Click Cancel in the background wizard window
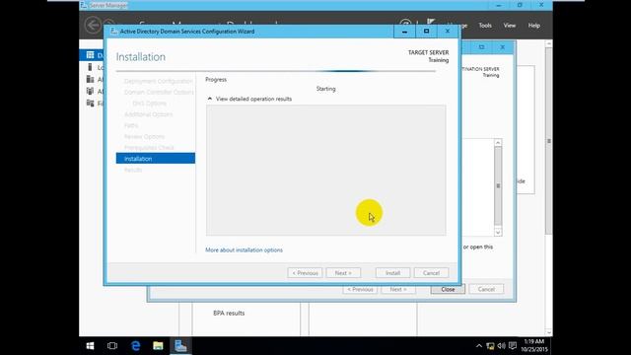 [x=486, y=289]
